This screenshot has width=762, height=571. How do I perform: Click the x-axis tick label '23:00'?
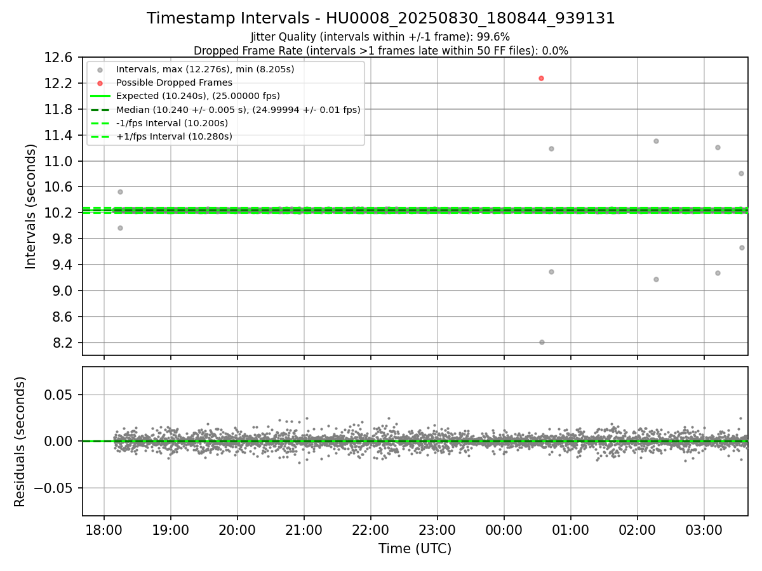(x=438, y=529)
